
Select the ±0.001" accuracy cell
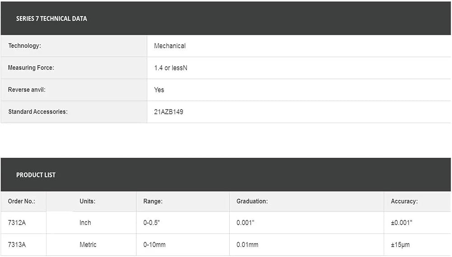click(417, 223)
